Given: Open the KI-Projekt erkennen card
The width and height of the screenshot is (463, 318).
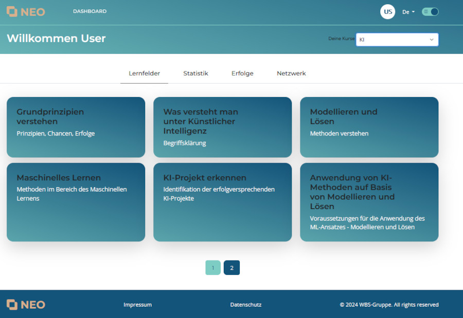Looking at the screenshot, I should pyautogui.click(x=222, y=202).
